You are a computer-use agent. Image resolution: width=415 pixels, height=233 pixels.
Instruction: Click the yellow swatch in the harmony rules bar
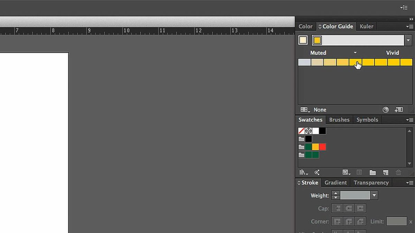tap(317, 40)
